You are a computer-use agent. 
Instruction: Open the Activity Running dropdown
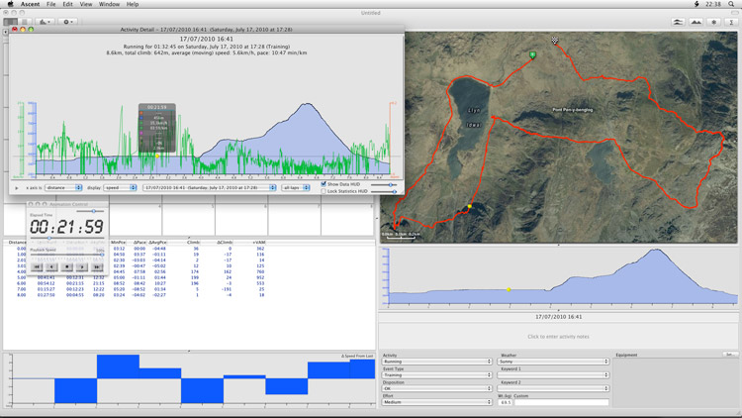pos(437,362)
